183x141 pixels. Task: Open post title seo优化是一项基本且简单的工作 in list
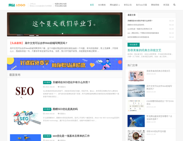(71, 136)
